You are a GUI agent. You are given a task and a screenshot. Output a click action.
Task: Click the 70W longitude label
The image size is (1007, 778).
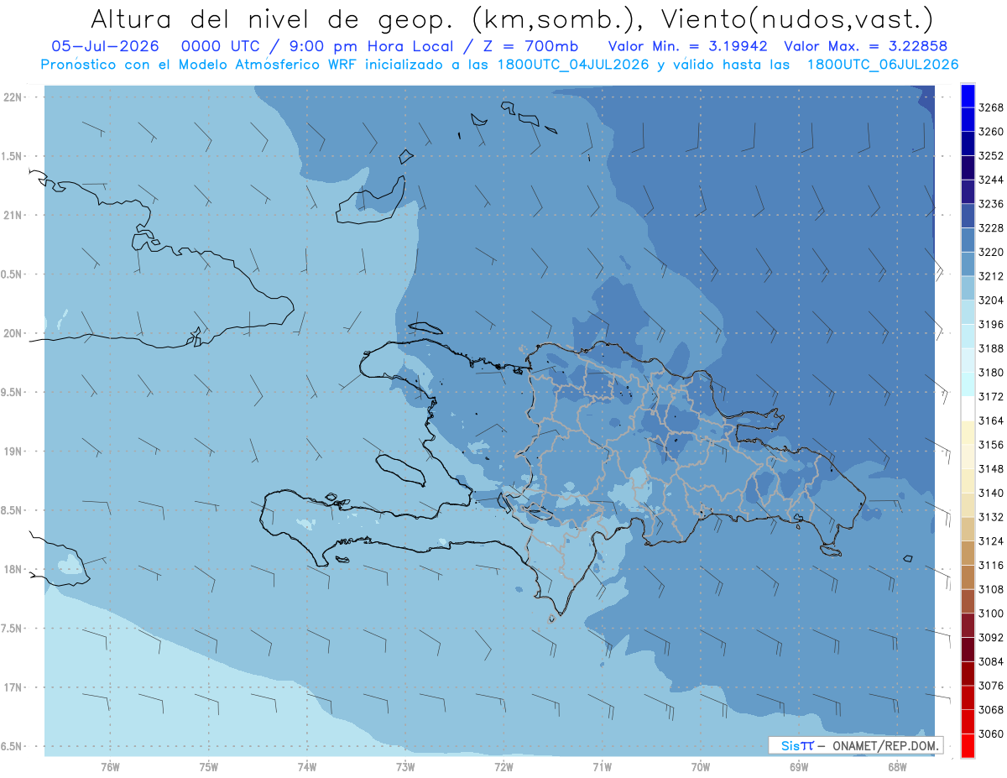[701, 766]
